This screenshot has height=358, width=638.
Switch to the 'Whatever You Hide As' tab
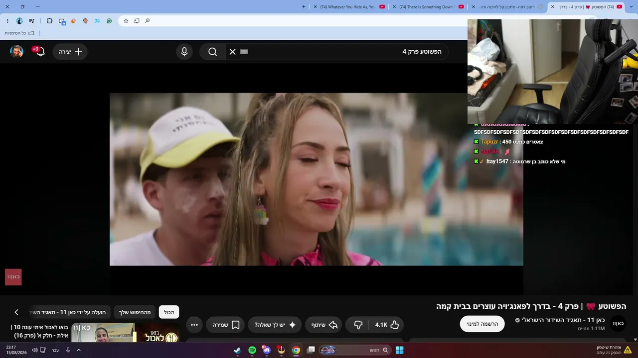coord(349,6)
